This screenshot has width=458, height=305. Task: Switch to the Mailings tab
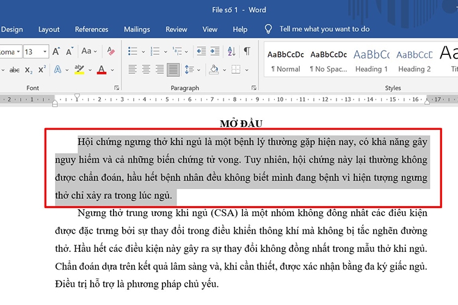tap(137, 29)
